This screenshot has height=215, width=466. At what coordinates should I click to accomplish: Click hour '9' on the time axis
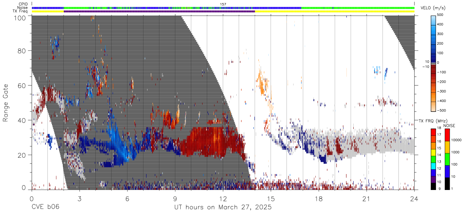(x=175, y=198)
